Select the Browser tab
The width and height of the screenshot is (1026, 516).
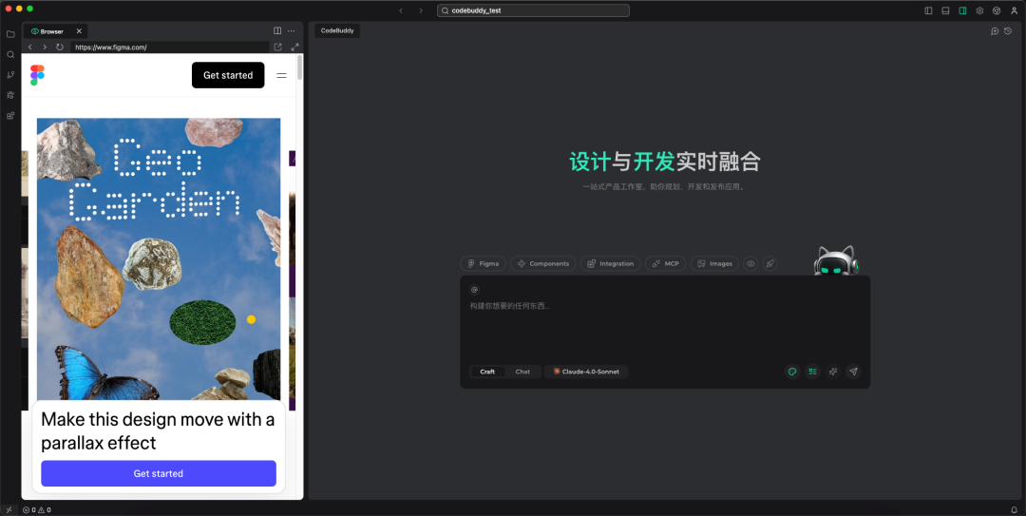point(55,30)
